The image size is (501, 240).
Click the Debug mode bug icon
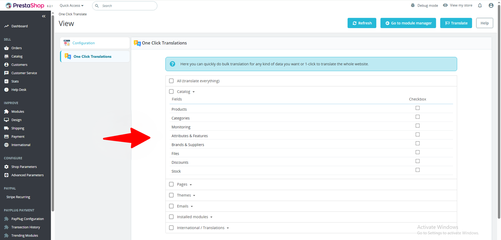coord(413,5)
